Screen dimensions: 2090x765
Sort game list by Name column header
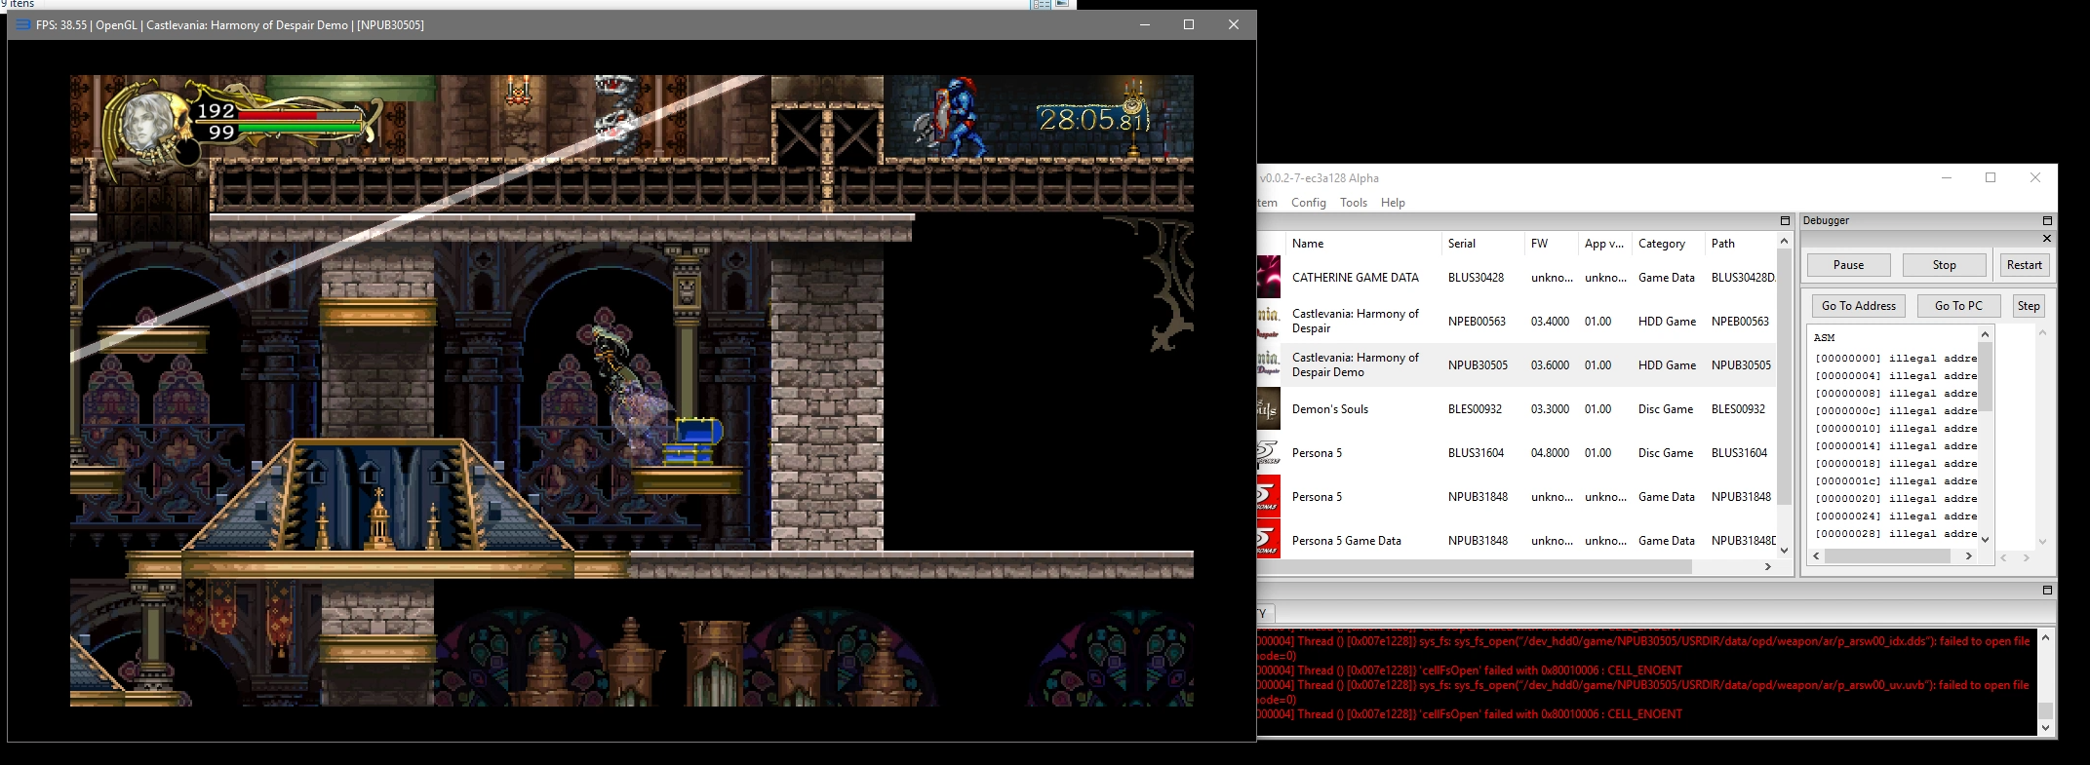1308,244
